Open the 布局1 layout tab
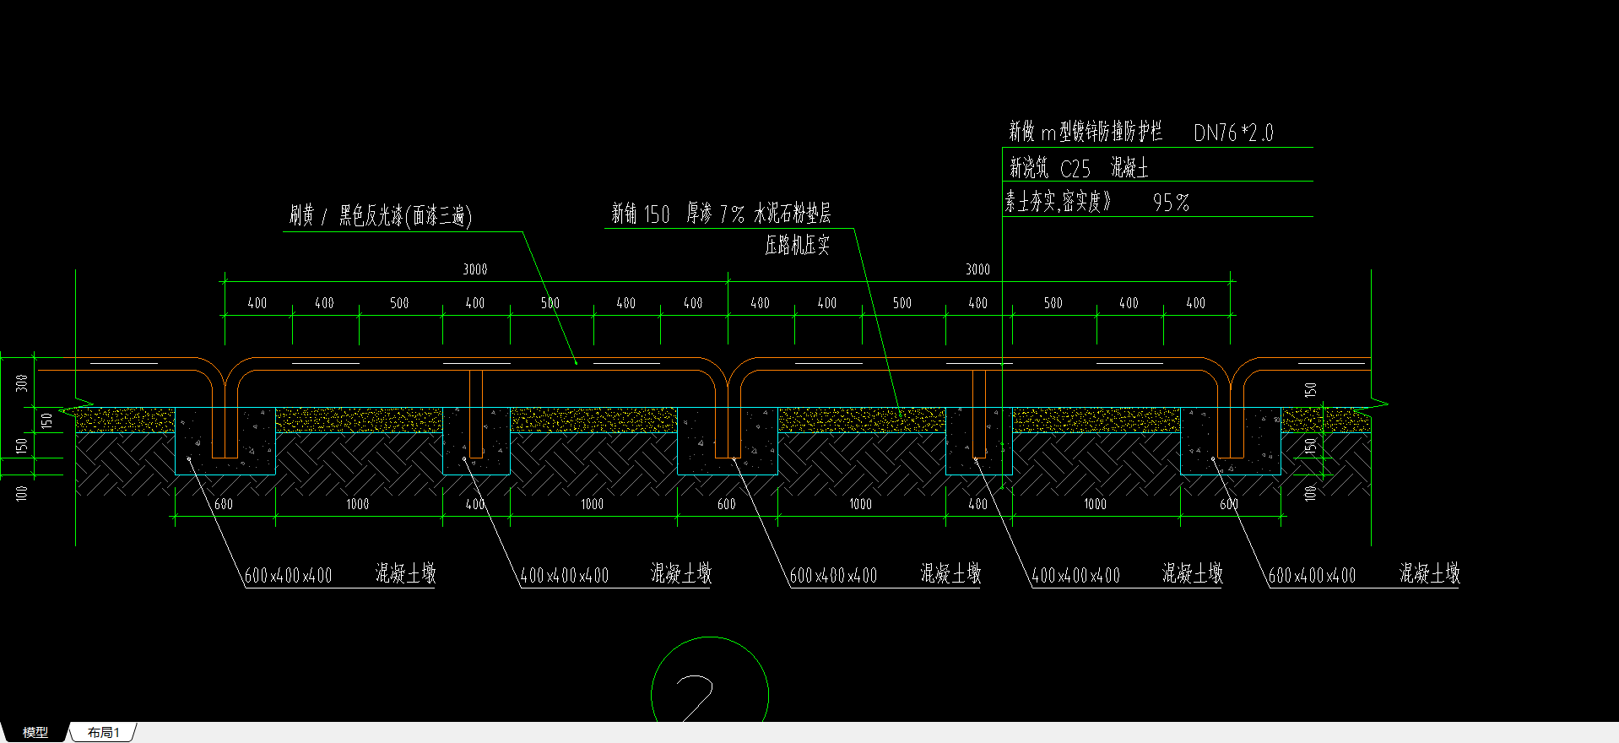 point(103,732)
